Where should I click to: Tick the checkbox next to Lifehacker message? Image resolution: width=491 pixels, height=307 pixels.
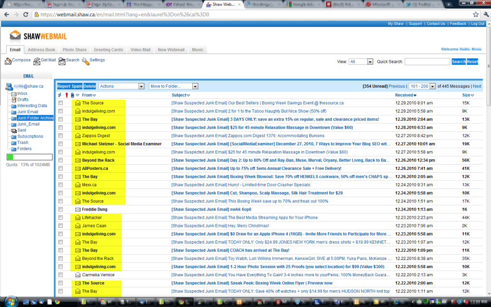click(60, 217)
